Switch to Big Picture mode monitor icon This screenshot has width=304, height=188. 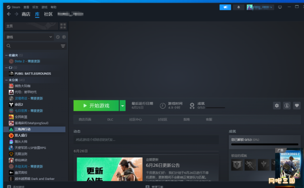click(x=280, y=7)
